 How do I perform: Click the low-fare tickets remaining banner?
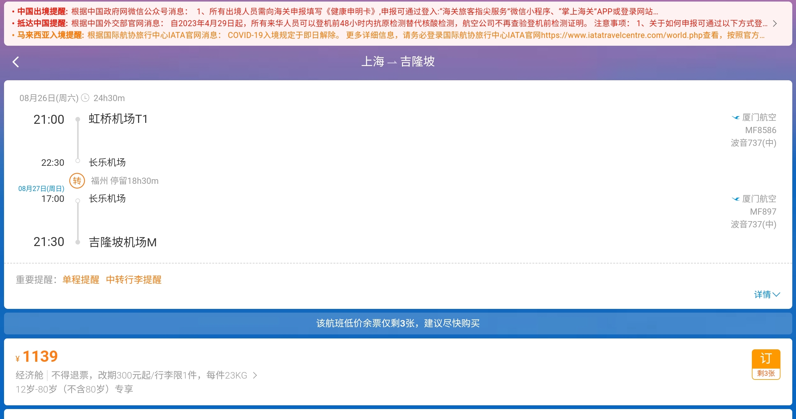tap(398, 323)
